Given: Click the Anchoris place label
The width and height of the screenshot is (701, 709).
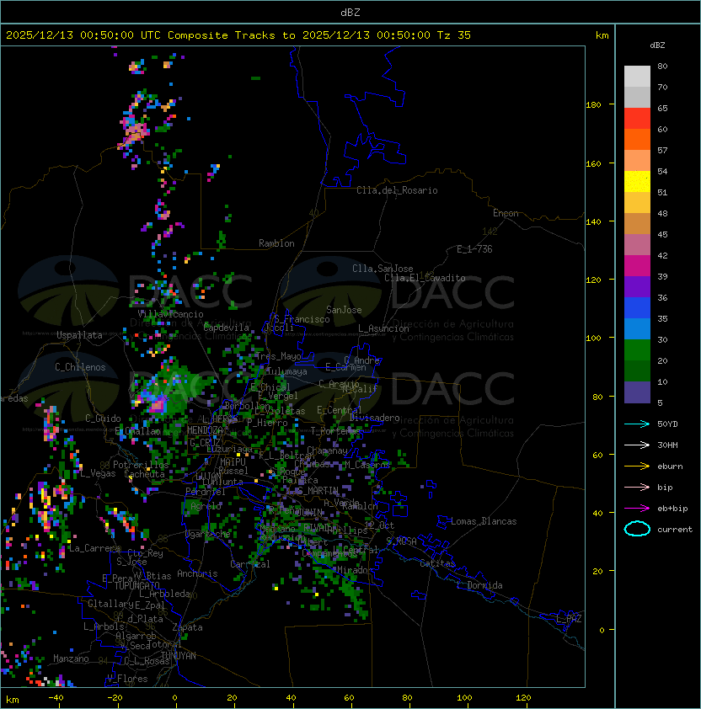Looking at the screenshot, I should click(197, 573).
